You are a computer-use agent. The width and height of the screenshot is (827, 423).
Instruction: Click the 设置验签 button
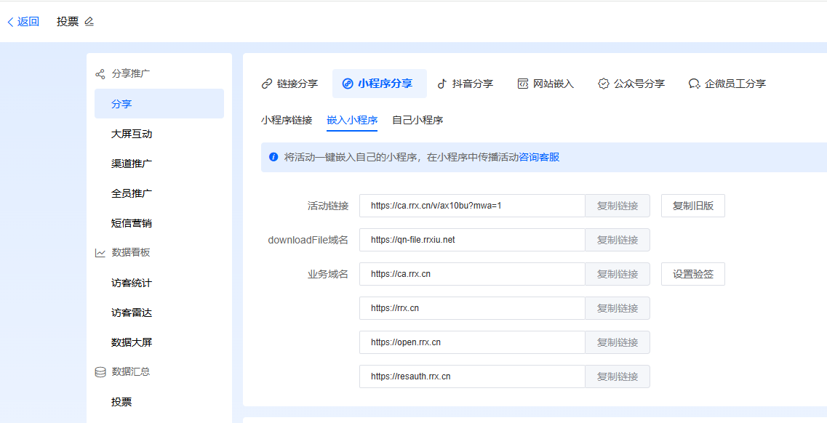pyautogui.click(x=692, y=274)
